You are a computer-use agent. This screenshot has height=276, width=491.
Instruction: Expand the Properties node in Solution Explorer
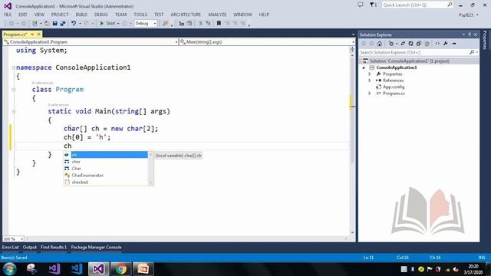point(370,74)
